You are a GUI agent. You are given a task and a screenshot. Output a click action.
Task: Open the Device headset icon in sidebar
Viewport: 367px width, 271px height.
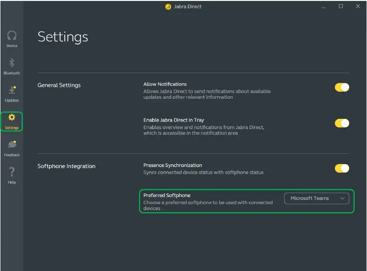pos(12,36)
